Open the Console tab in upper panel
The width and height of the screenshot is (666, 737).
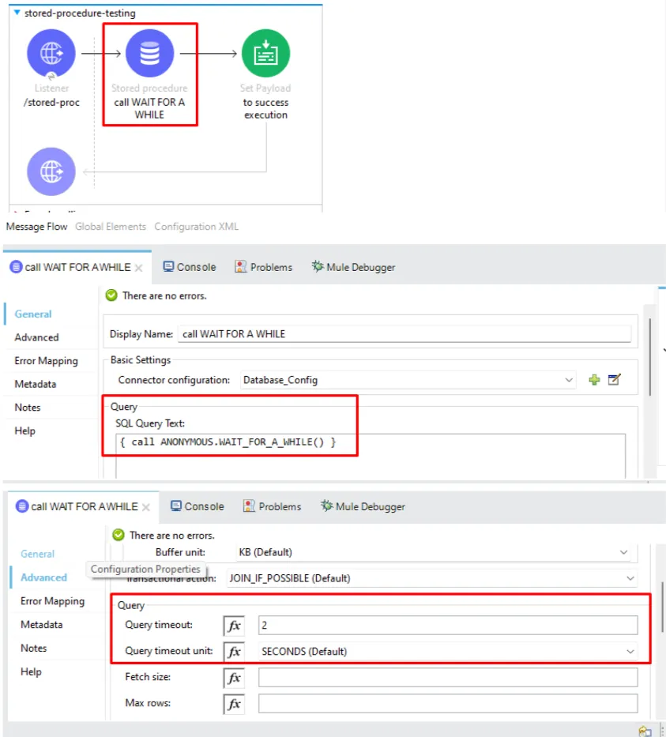click(x=190, y=267)
